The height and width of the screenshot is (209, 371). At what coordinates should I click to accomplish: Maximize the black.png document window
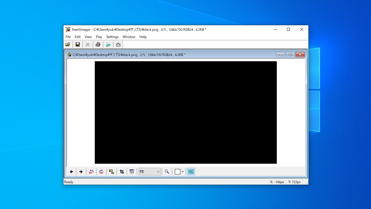290,55
